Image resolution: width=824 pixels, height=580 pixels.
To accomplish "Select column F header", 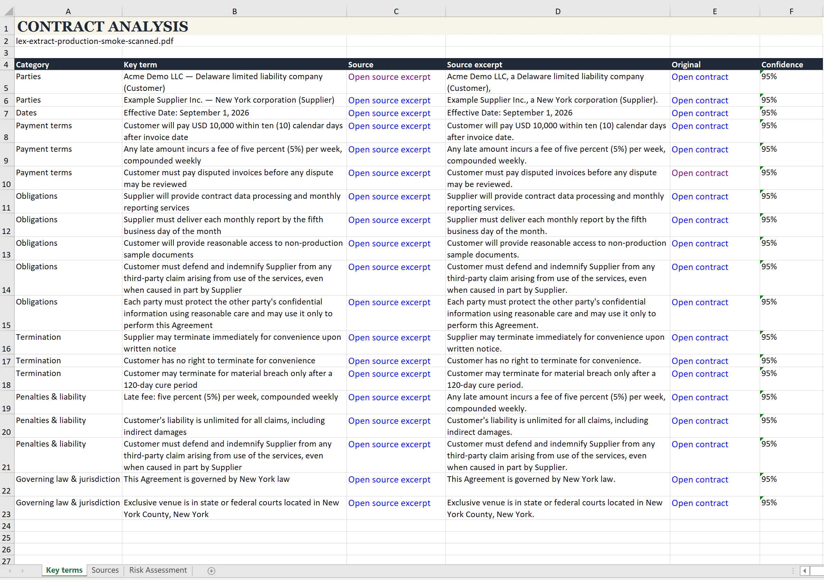I will (x=791, y=11).
